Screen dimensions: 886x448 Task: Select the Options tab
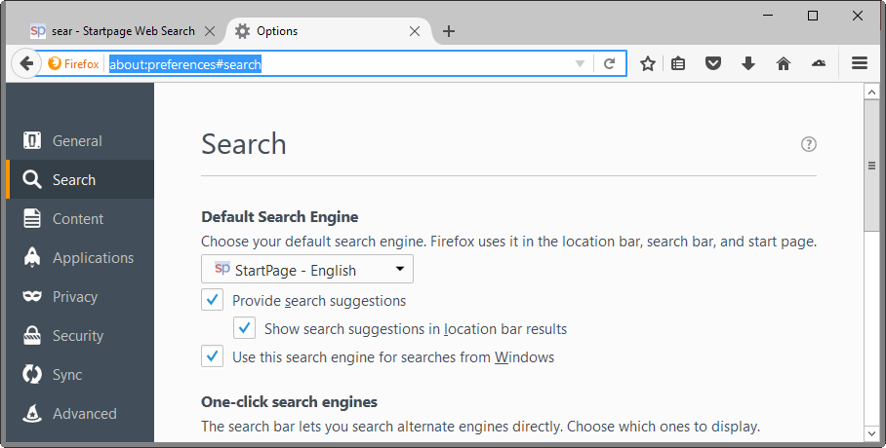(x=328, y=31)
